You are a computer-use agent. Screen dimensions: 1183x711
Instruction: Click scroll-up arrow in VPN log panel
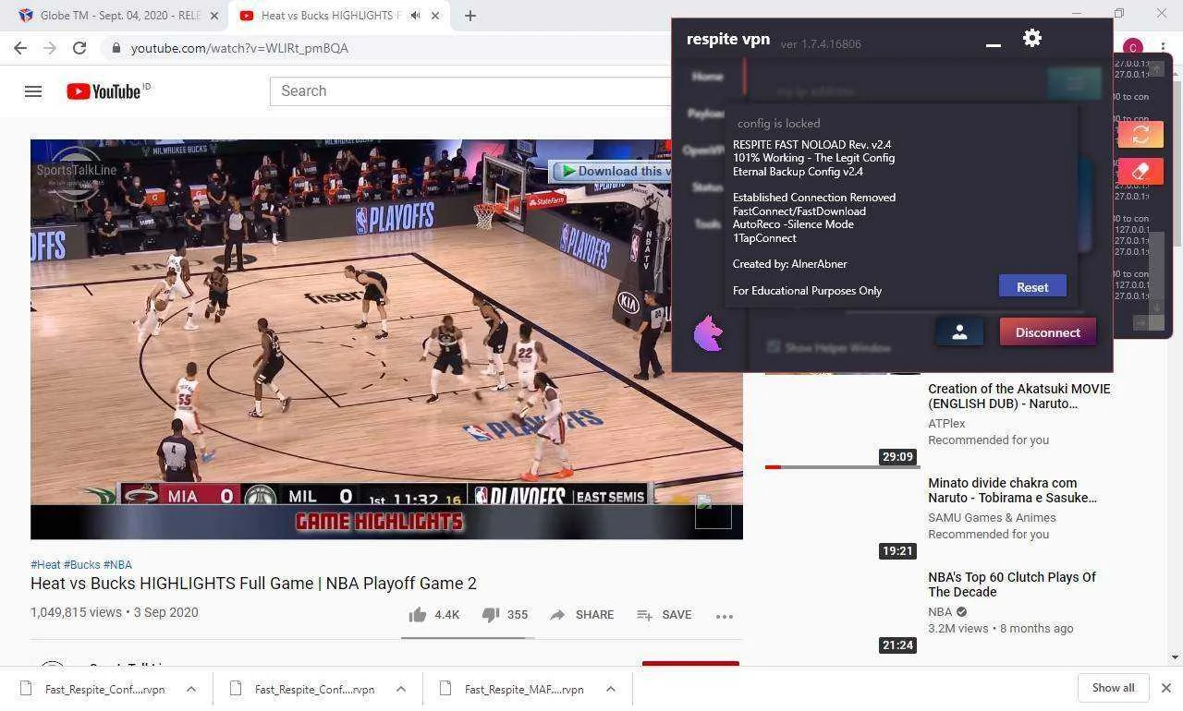point(1156,70)
